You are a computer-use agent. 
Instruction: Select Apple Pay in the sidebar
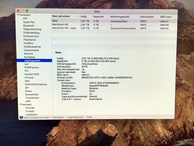click(29, 22)
